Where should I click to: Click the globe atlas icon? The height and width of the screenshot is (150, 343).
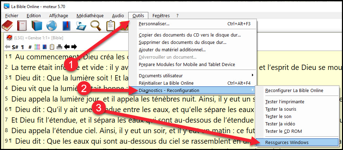click(52, 26)
